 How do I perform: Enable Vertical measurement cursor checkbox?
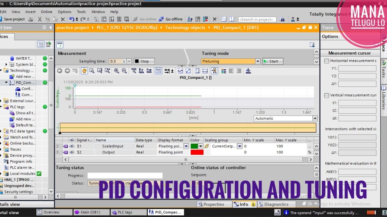coord(327,95)
